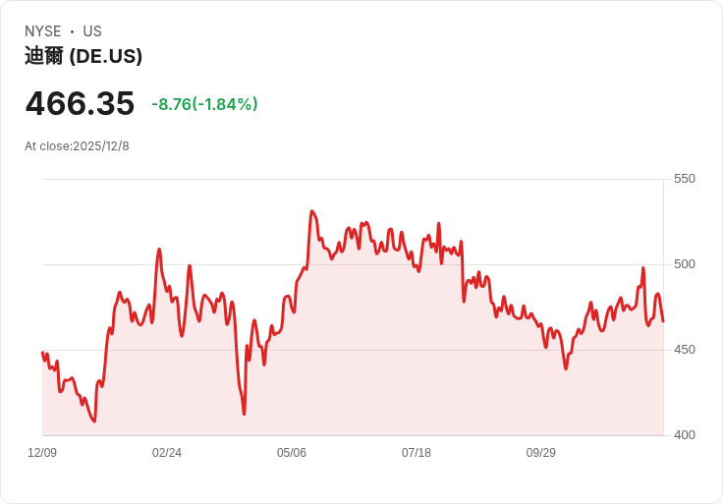Click the deep trough between 02/24 and 05/06
The image size is (723, 504).
click(244, 414)
